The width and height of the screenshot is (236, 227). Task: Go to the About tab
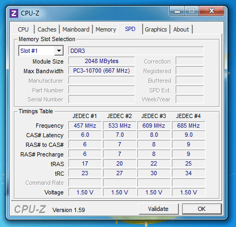(x=181, y=29)
